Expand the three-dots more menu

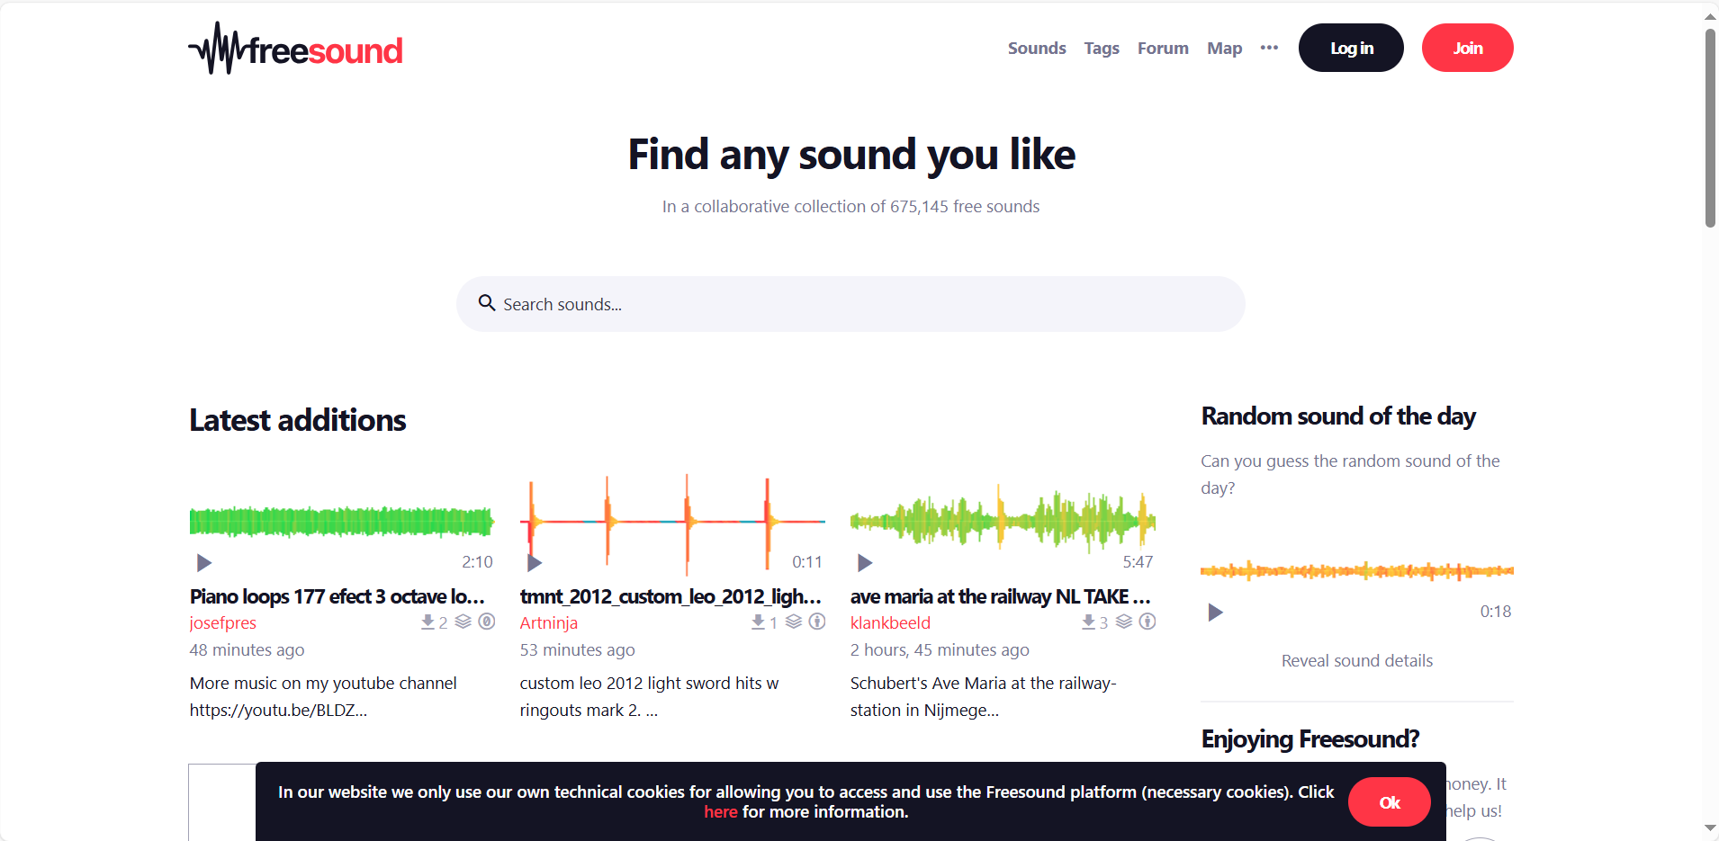(1269, 48)
